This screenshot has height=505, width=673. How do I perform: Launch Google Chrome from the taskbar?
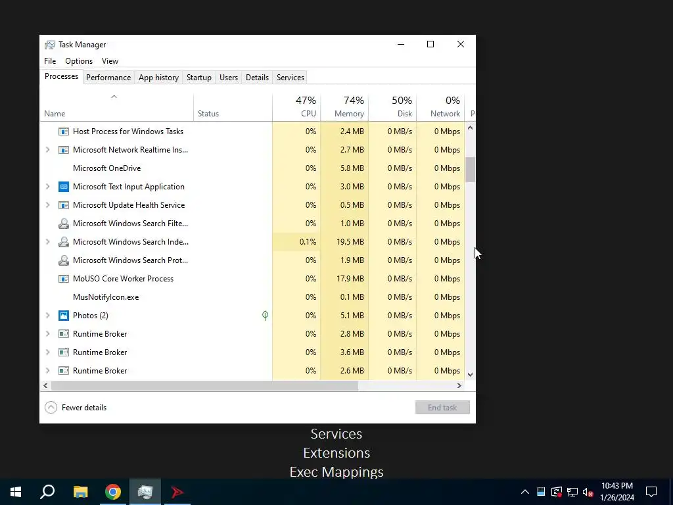[113, 492]
